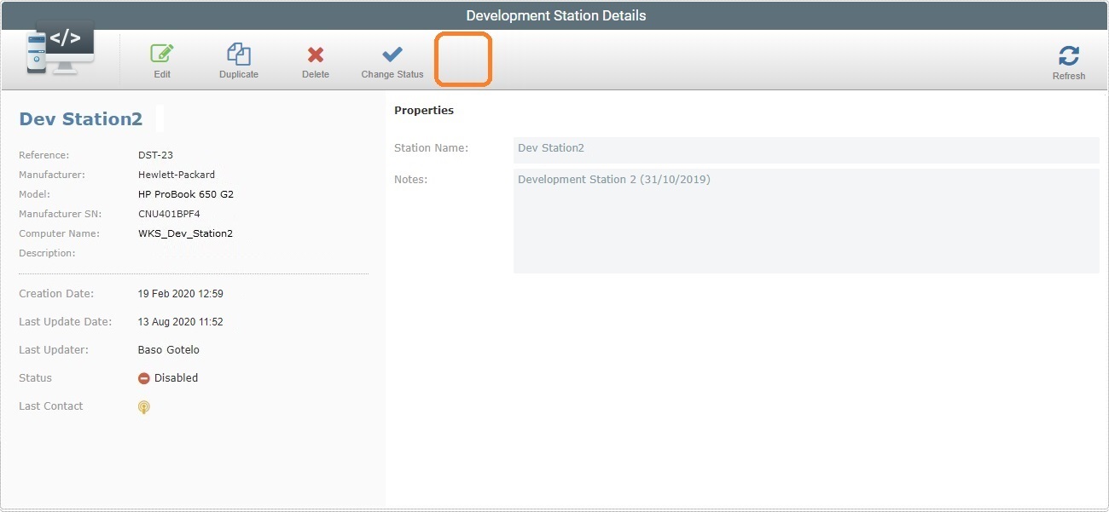Click into the Notes text area
Viewport: 1109px width, 512px height.
(806, 221)
